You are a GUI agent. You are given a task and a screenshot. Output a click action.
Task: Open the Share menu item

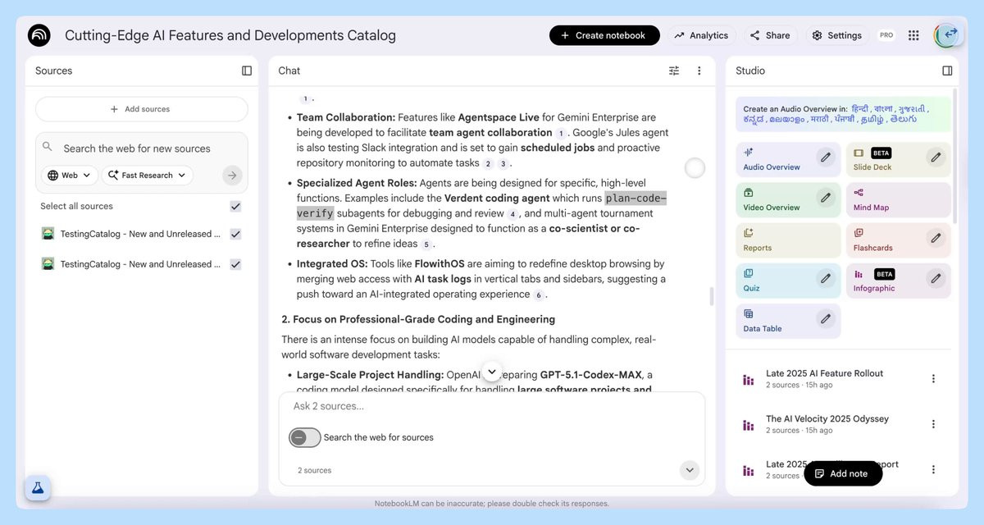point(770,35)
